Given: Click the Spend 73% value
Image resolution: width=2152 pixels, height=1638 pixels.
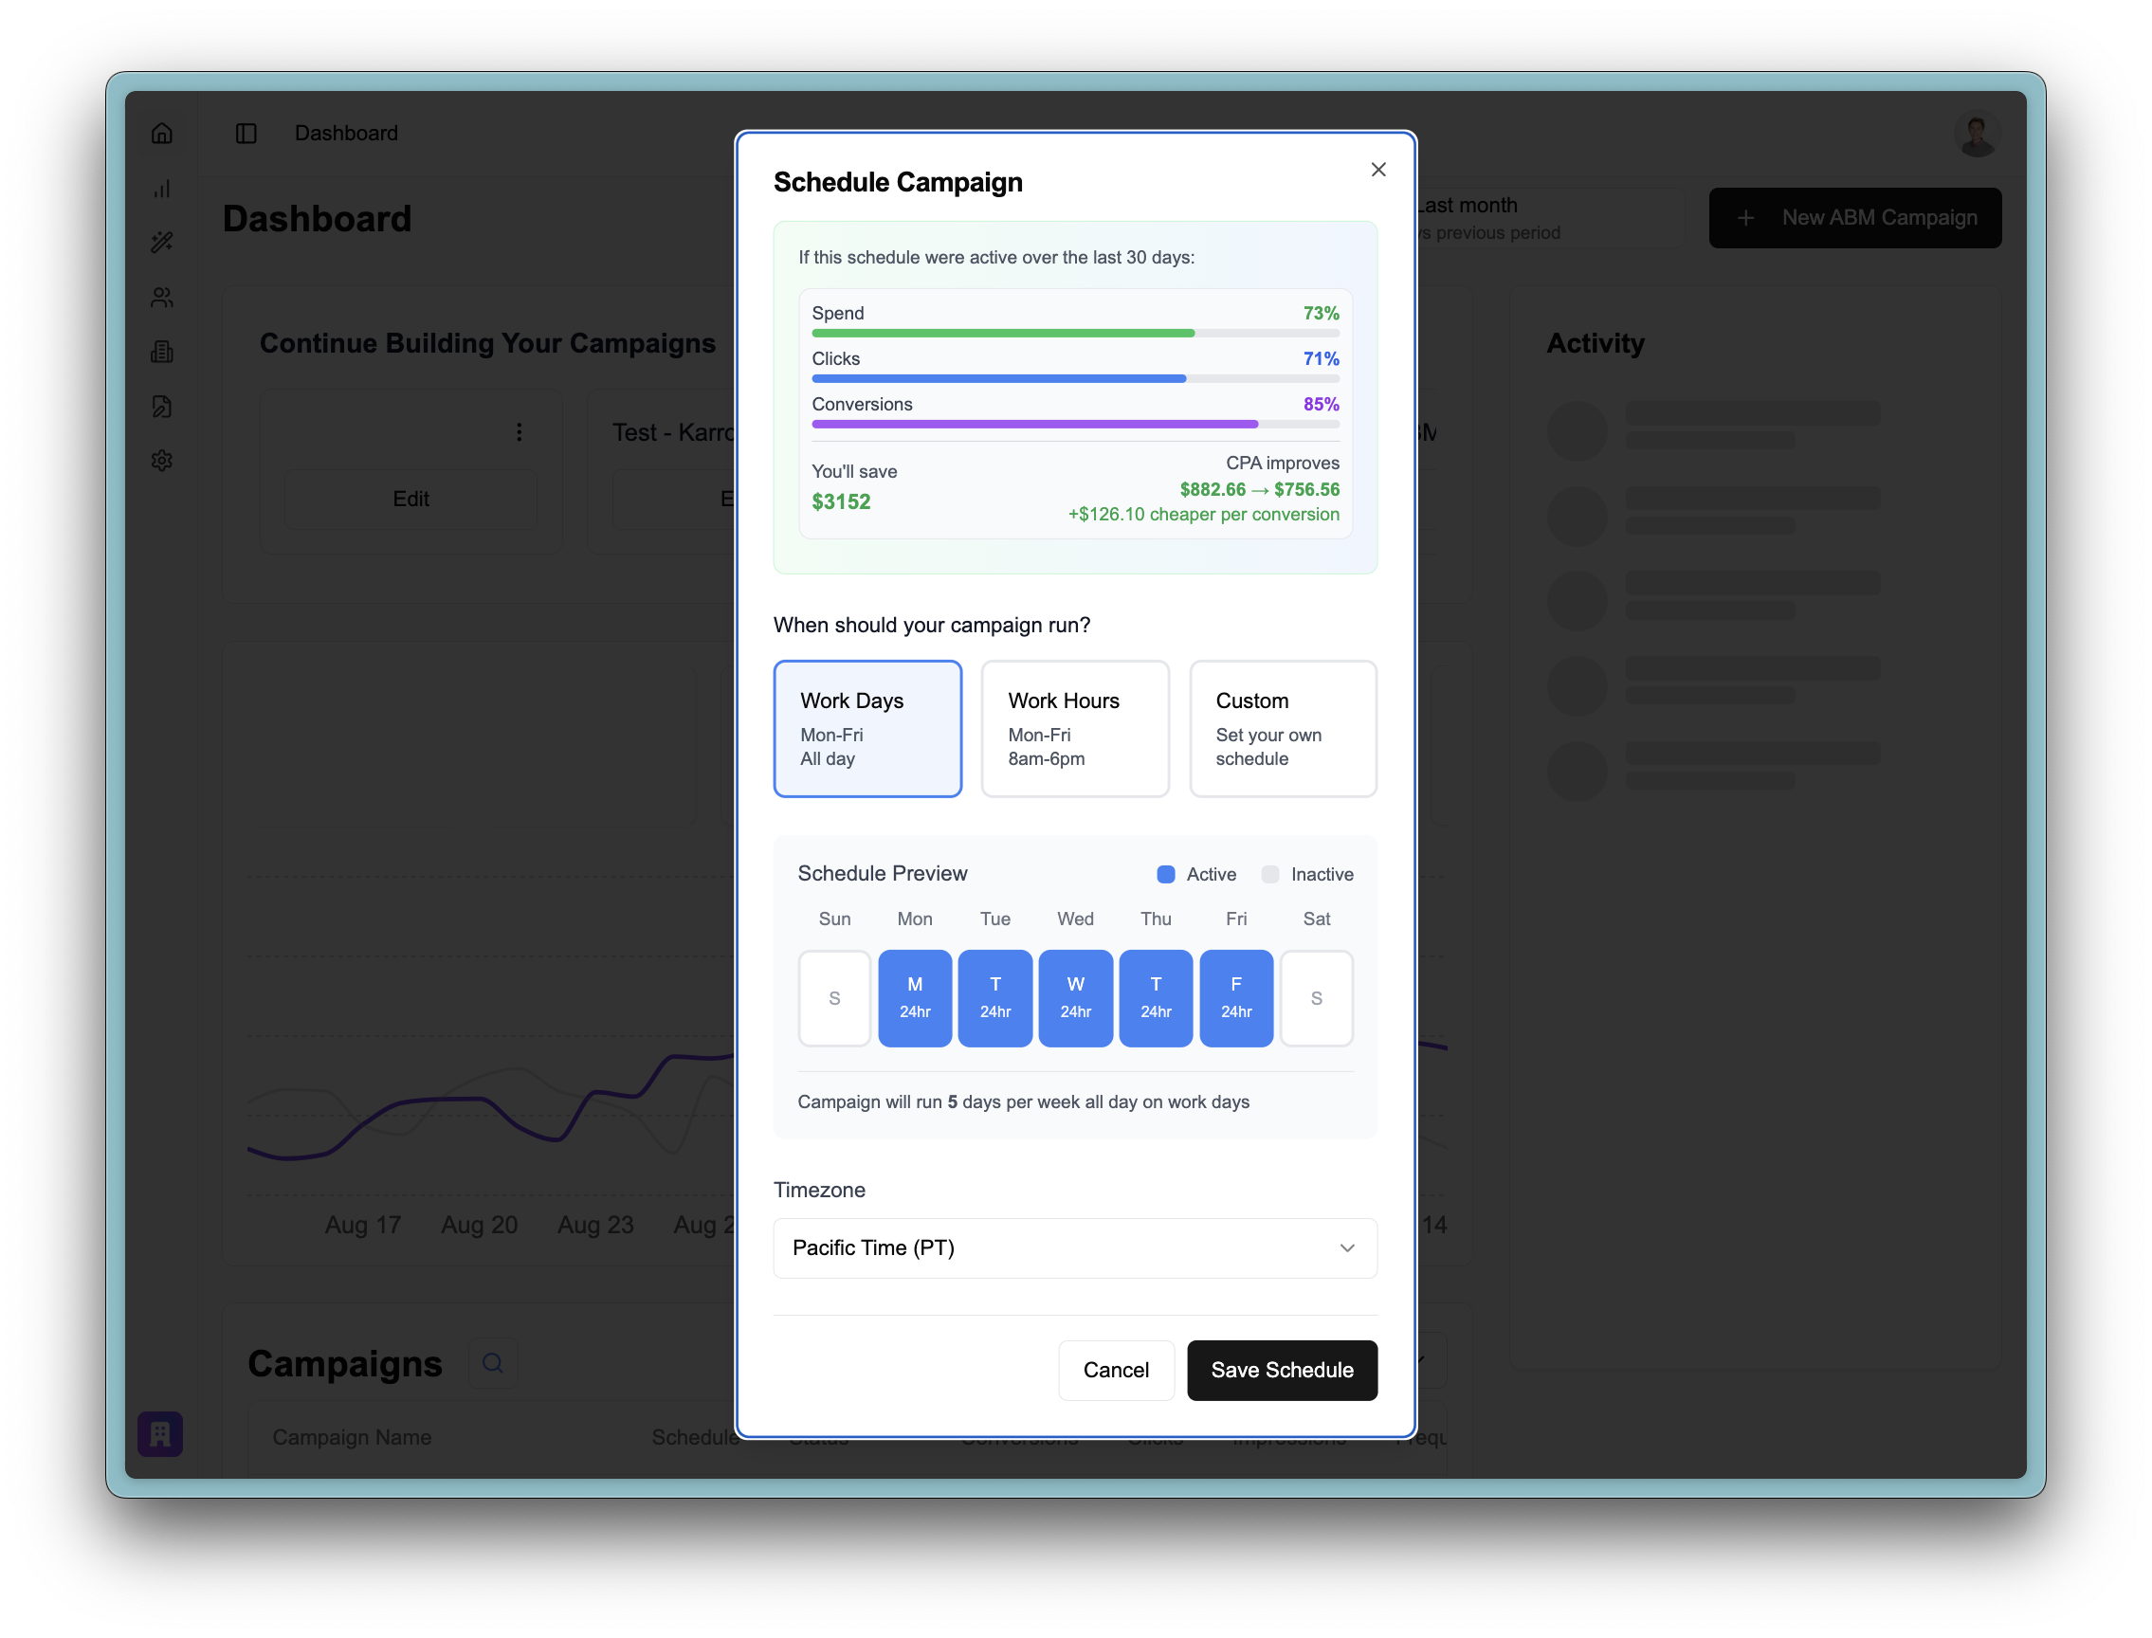Looking at the screenshot, I should click(x=1321, y=313).
